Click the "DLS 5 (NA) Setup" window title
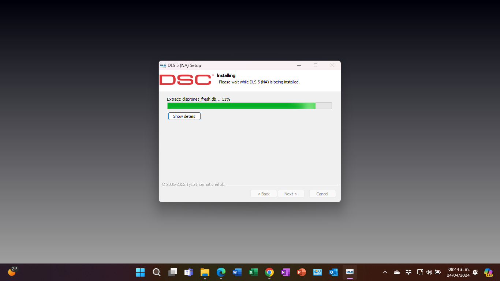The height and width of the screenshot is (281, 500). [184, 65]
